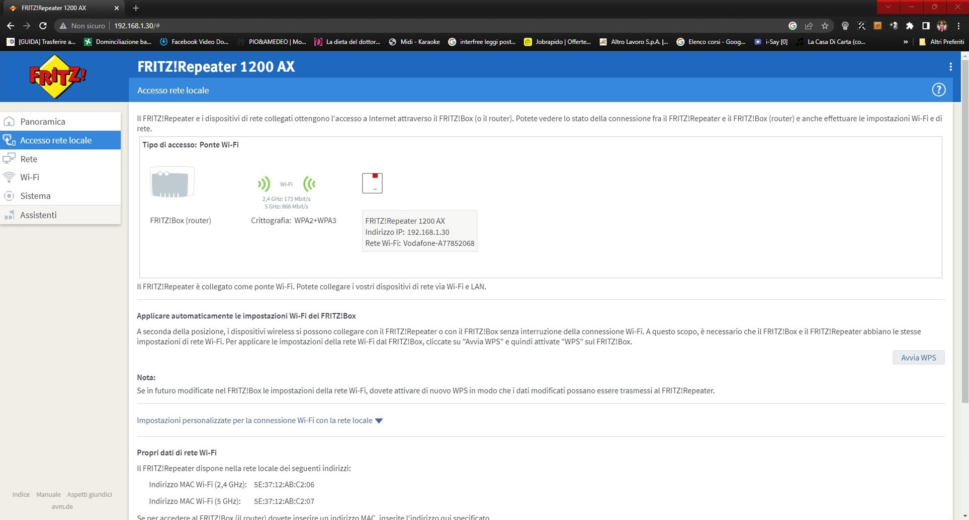This screenshot has height=520, width=969.
Task: Open a new browser tab
Action: [x=136, y=8]
